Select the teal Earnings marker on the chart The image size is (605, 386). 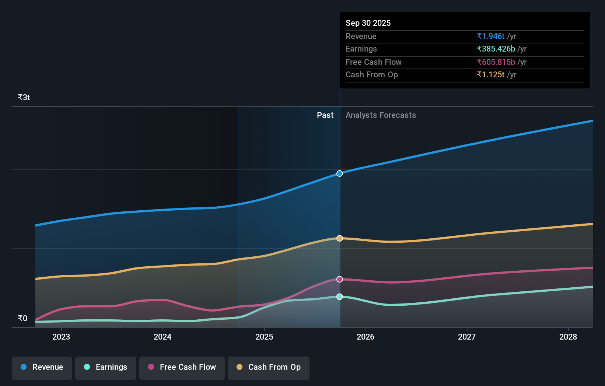click(339, 296)
